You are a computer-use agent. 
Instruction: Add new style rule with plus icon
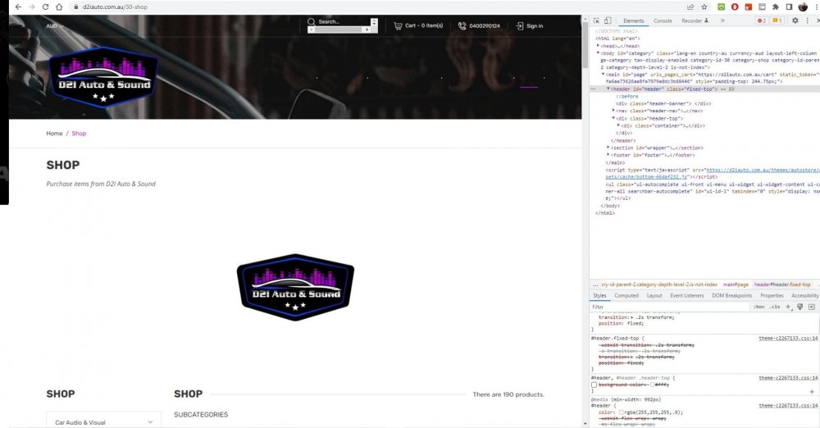pos(789,307)
